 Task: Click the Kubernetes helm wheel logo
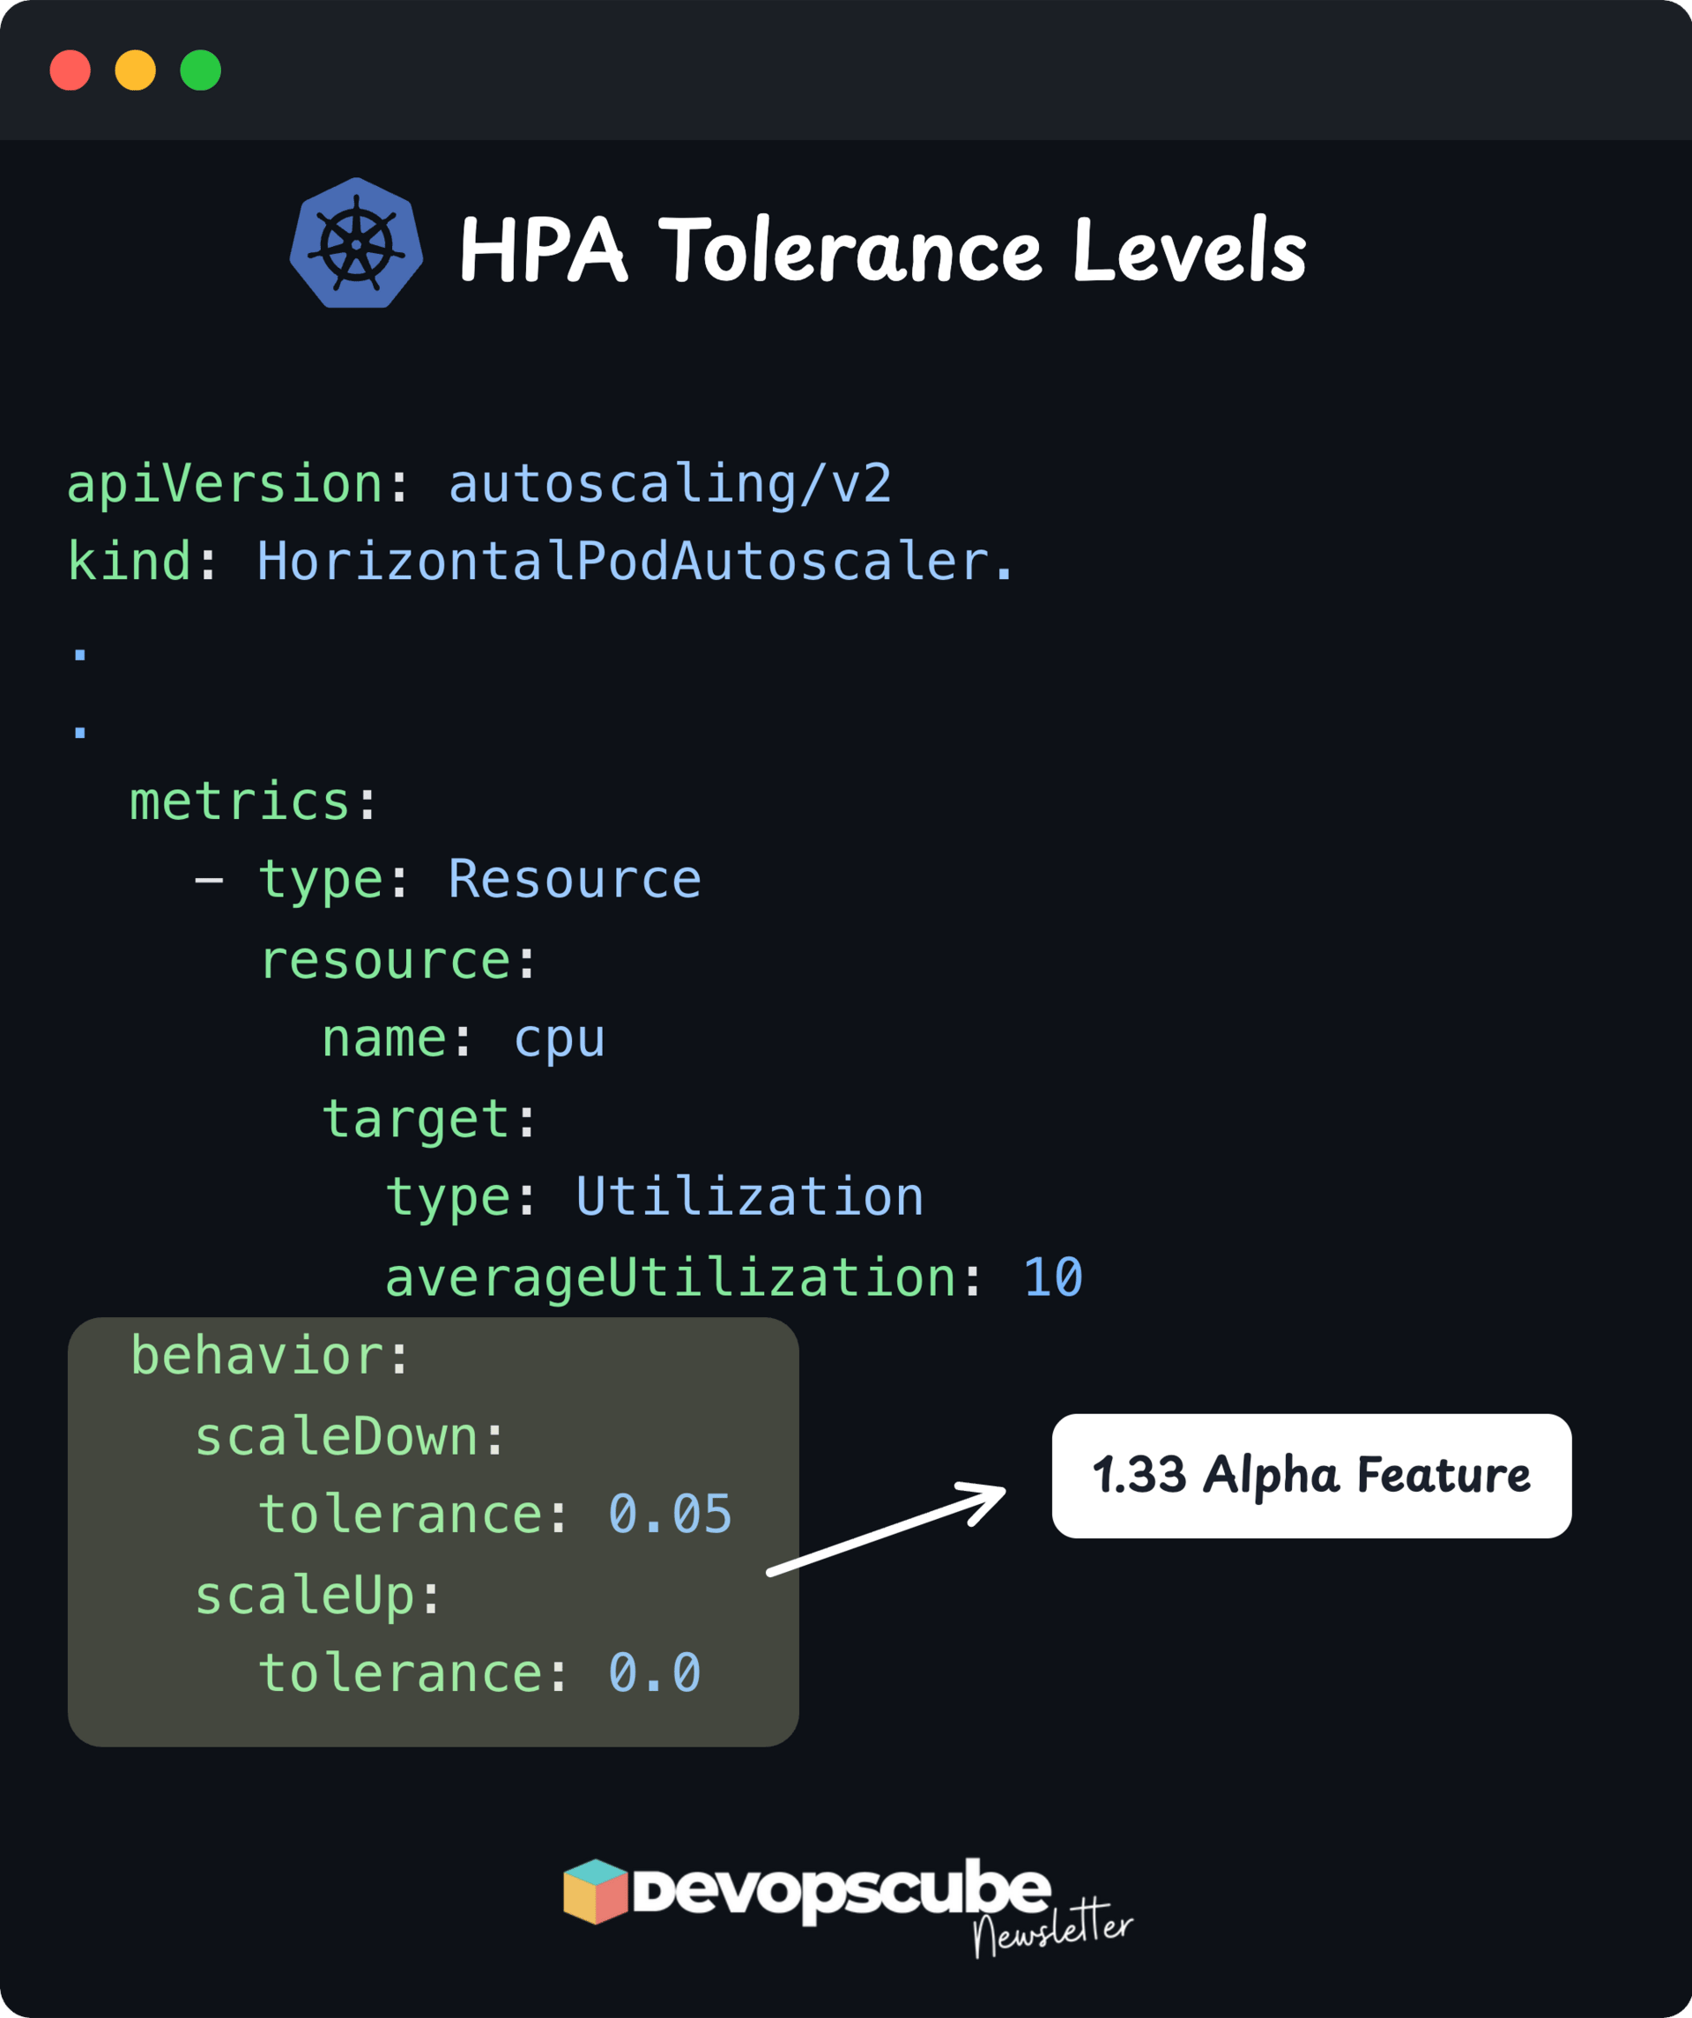356,244
